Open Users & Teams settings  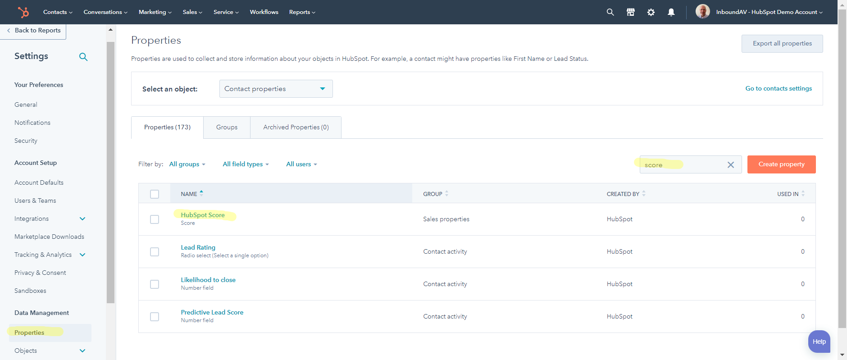point(35,201)
